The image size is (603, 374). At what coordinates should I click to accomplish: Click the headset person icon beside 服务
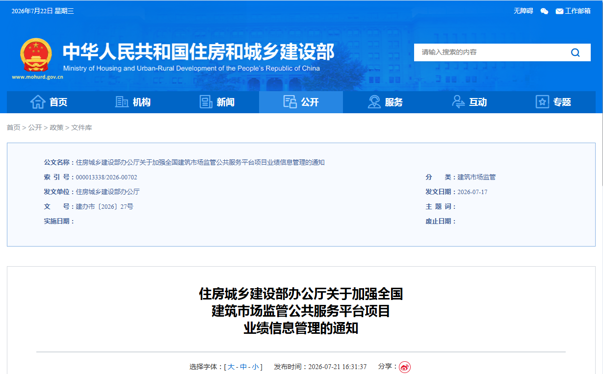pyautogui.click(x=374, y=102)
